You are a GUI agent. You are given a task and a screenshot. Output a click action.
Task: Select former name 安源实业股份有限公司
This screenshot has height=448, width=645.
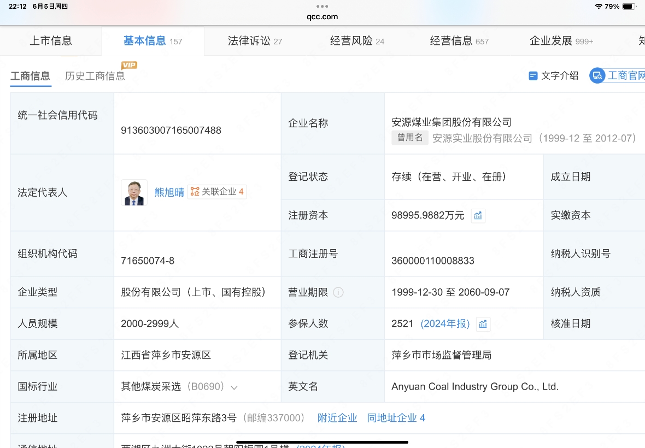pyautogui.click(x=482, y=138)
